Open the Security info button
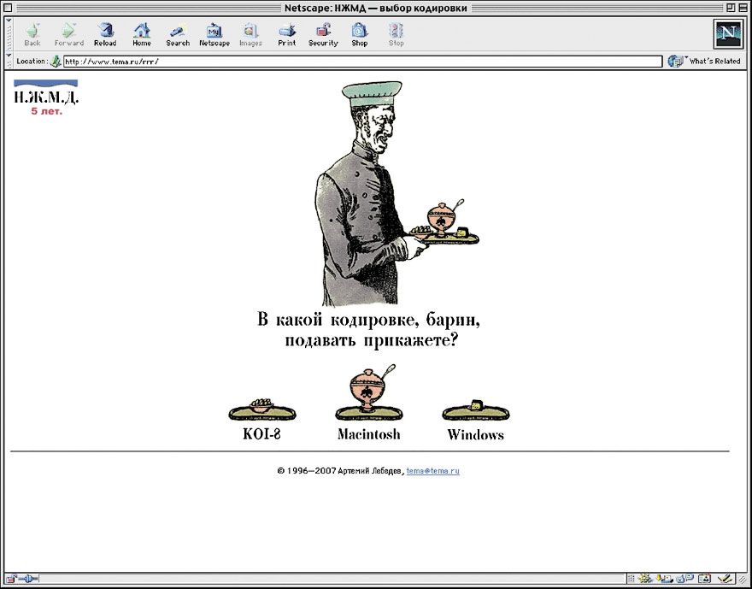Image resolution: width=752 pixels, height=589 pixels. (323, 34)
